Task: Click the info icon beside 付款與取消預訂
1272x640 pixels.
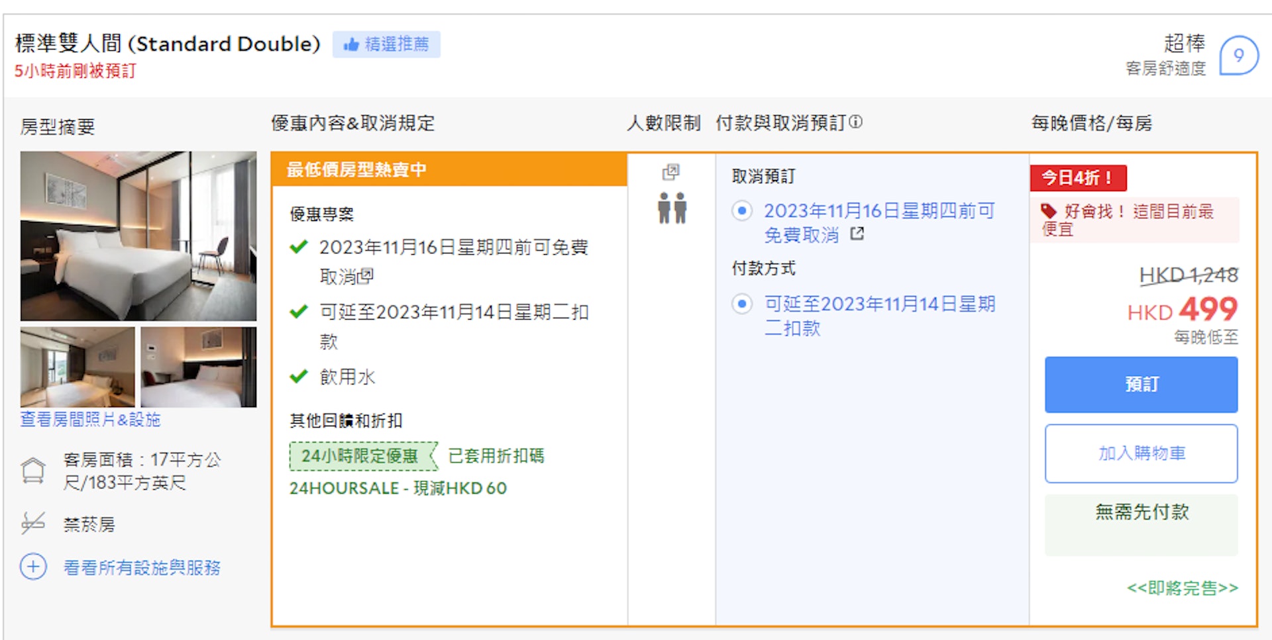Action: [856, 122]
